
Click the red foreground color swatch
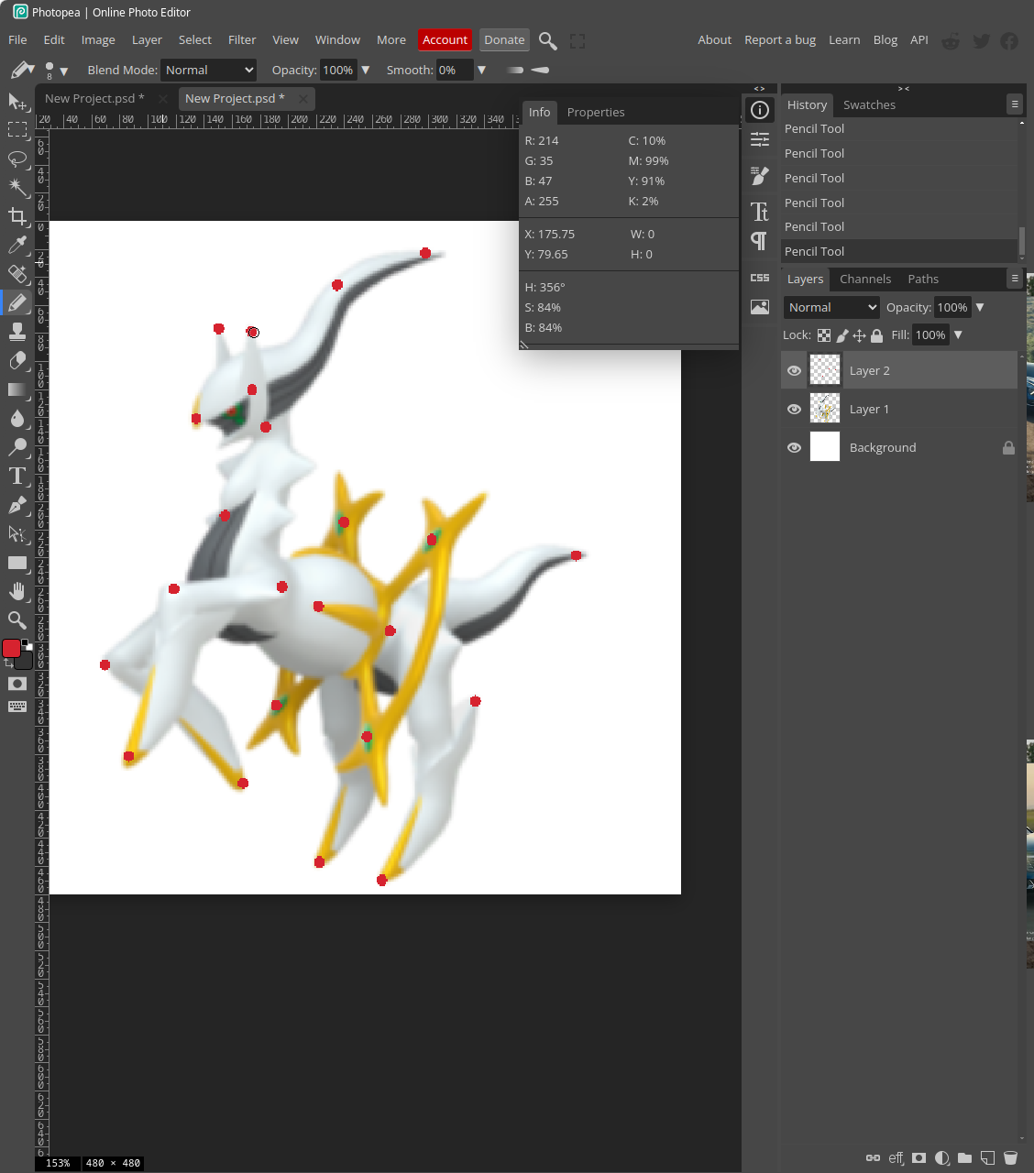pos(11,649)
